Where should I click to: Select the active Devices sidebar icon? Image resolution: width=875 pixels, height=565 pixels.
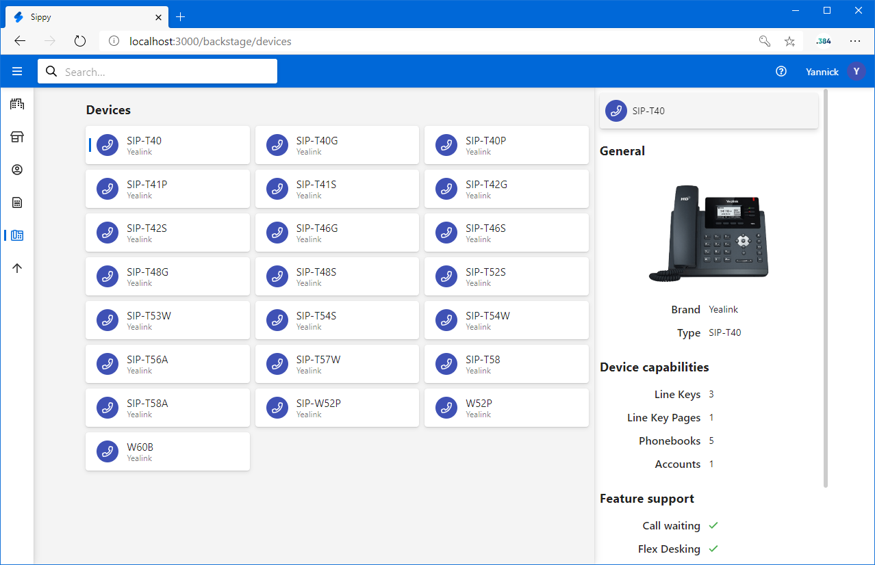[x=17, y=235]
